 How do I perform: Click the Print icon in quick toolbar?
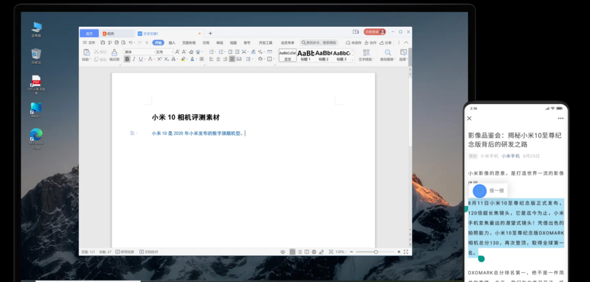116,42
